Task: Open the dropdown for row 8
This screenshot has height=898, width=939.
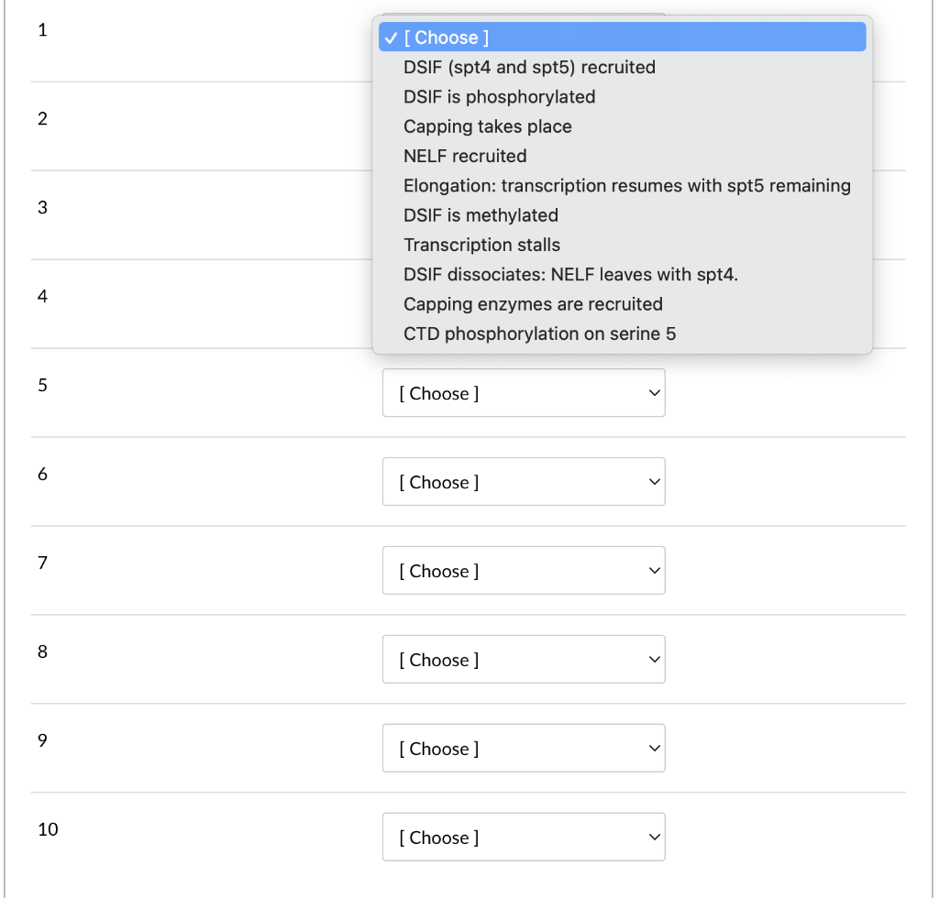Action: [x=524, y=659]
